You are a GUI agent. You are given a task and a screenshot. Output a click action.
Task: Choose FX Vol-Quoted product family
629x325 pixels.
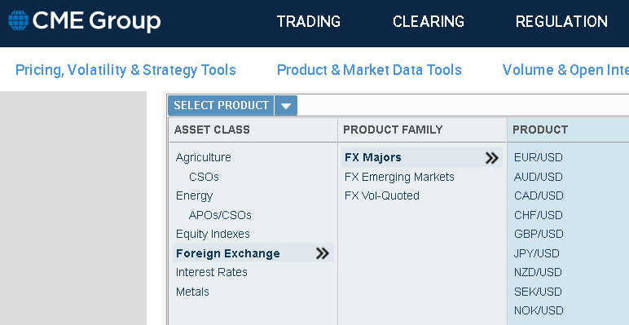tap(382, 195)
